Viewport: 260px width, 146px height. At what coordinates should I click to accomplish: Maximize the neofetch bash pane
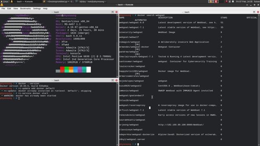[113, 12]
